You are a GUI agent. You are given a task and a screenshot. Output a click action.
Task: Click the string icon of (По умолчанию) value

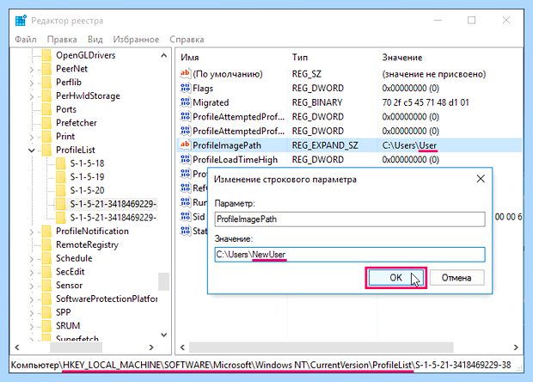(x=185, y=73)
